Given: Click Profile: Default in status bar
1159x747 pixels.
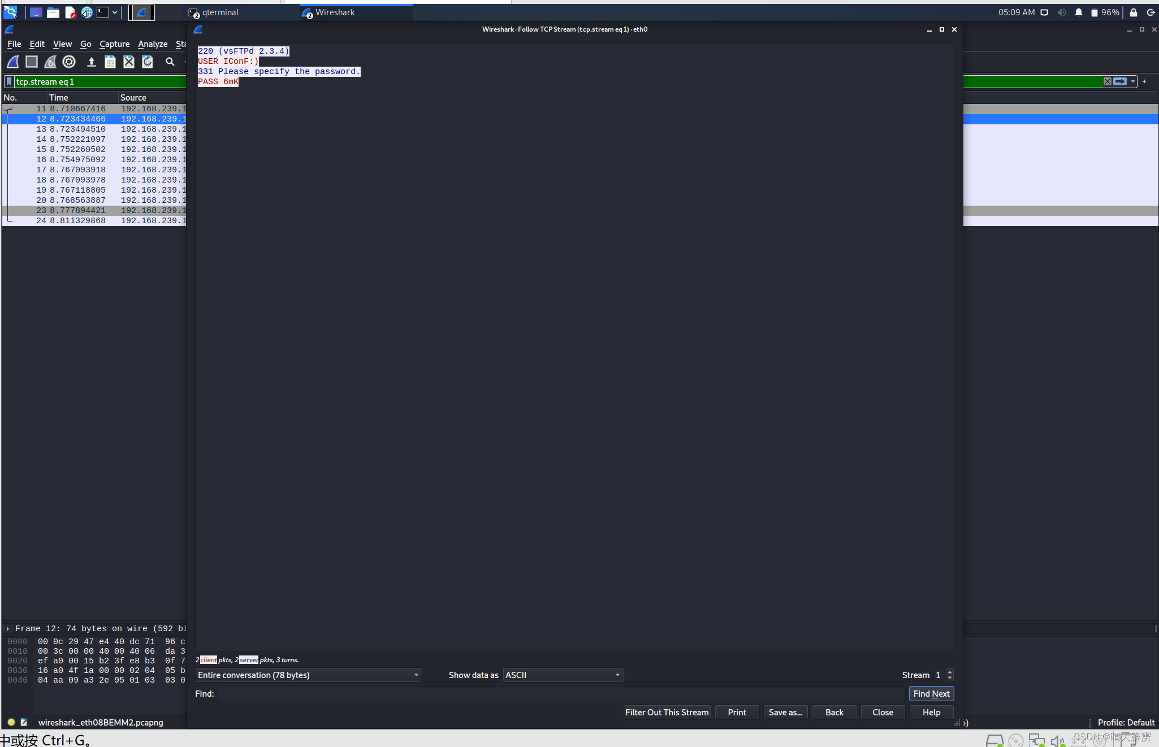Looking at the screenshot, I should coord(1126,722).
